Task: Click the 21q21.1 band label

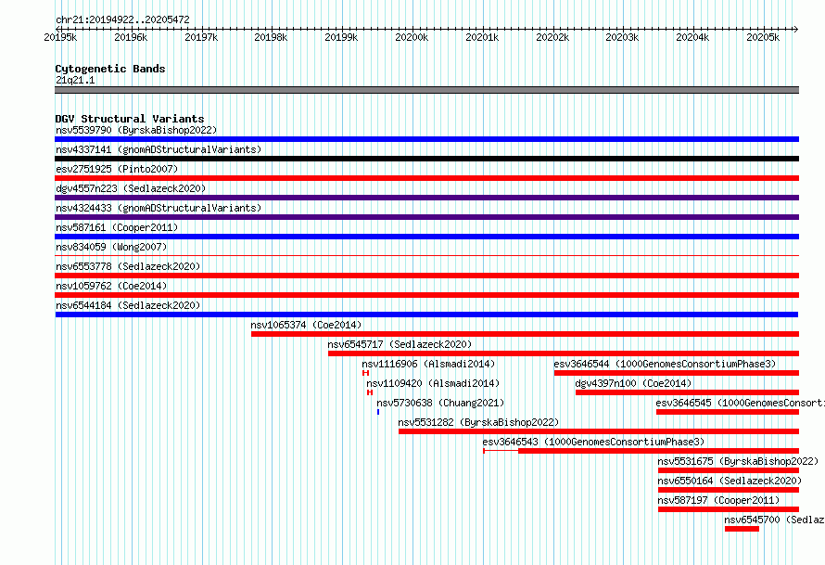Action: click(75, 80)
